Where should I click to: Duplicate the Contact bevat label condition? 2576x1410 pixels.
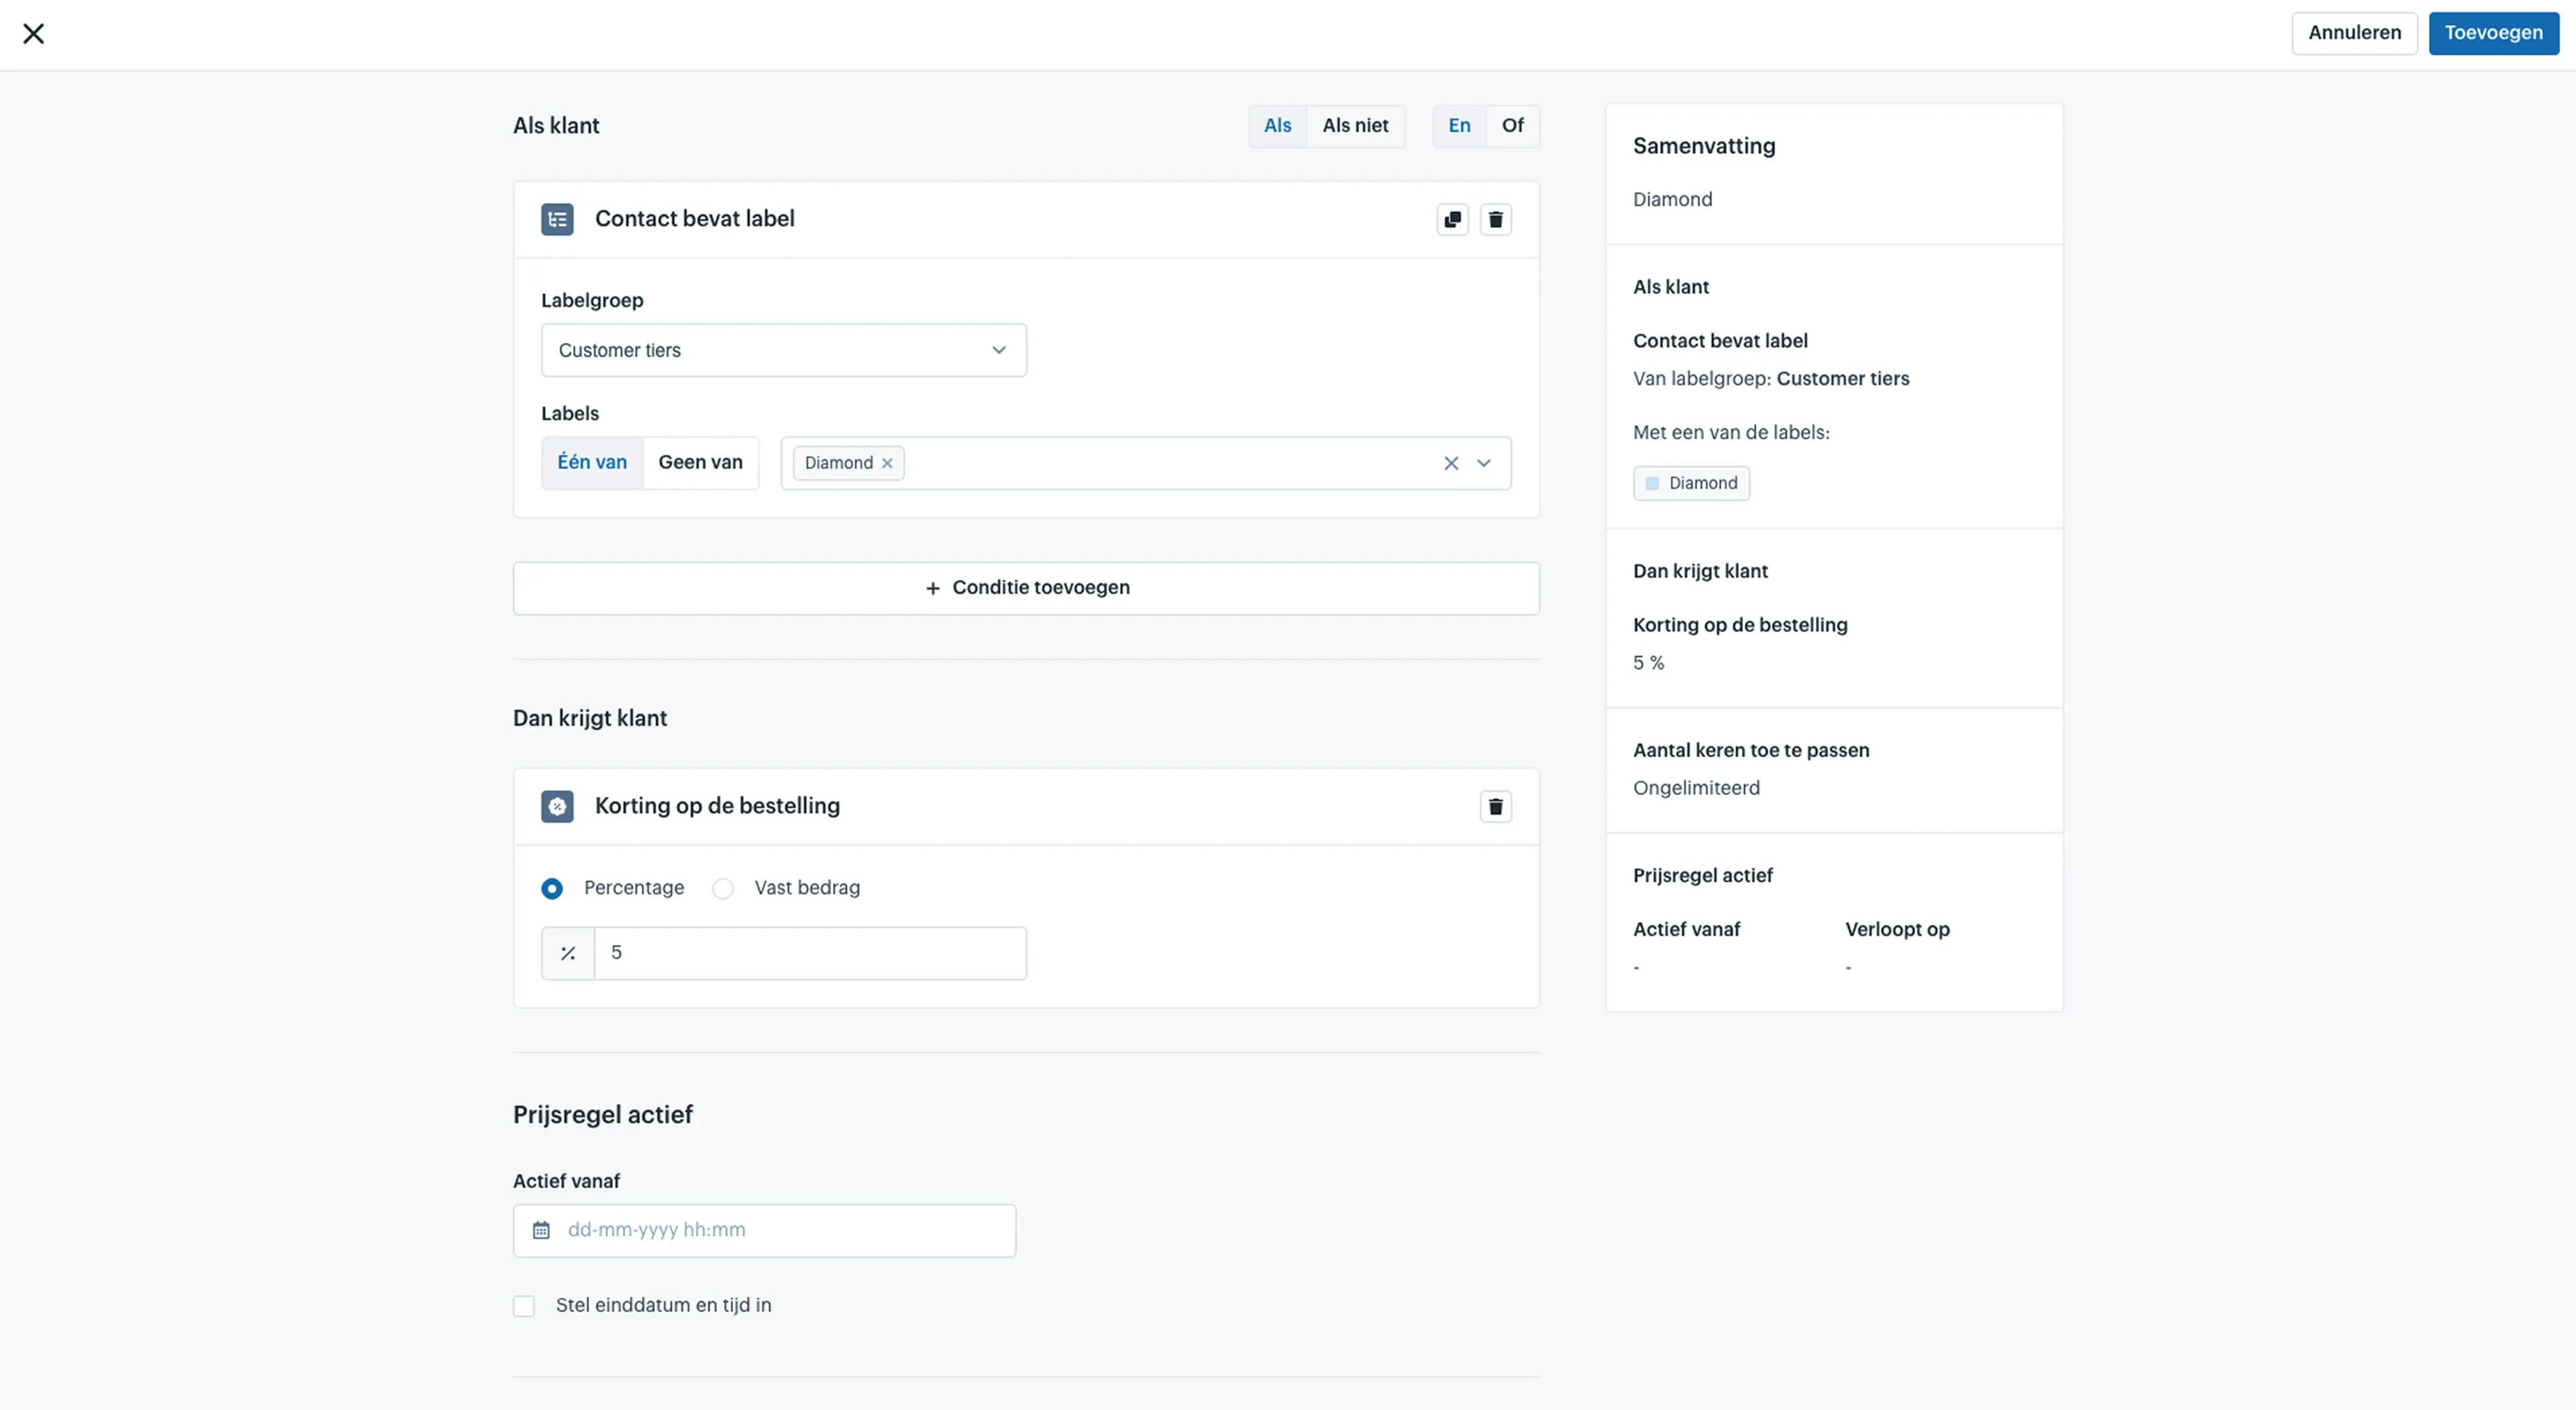click(x=1452, y=219)
